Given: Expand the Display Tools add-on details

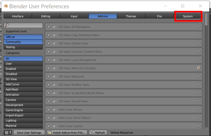Looking at the screenshot, I should (x=49, y=43).
